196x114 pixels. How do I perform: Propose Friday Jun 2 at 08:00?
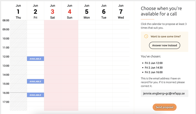36,22
